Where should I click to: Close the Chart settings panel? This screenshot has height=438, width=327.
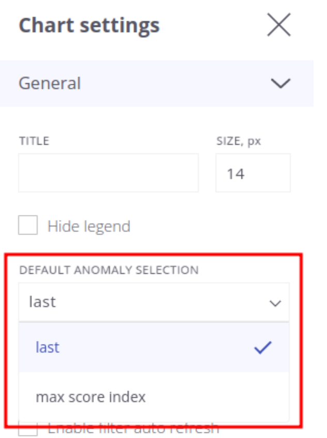tap(279, 25)
